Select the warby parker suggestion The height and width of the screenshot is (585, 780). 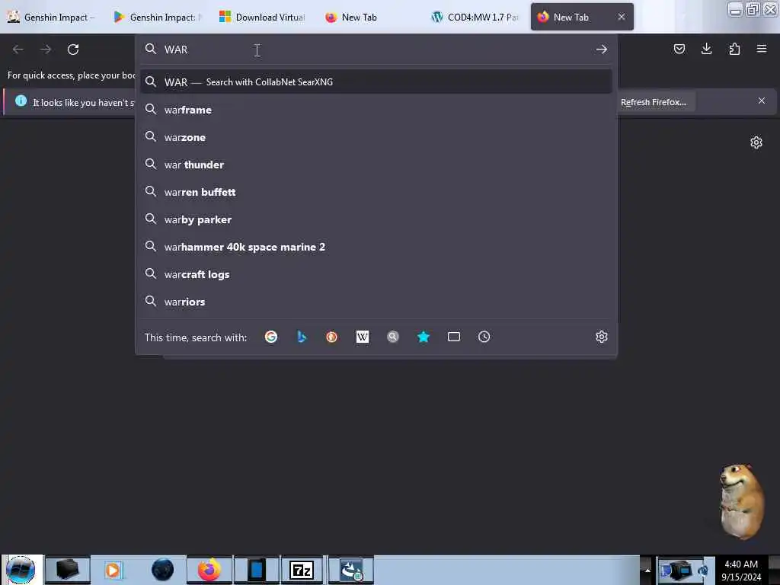point(376,219)
